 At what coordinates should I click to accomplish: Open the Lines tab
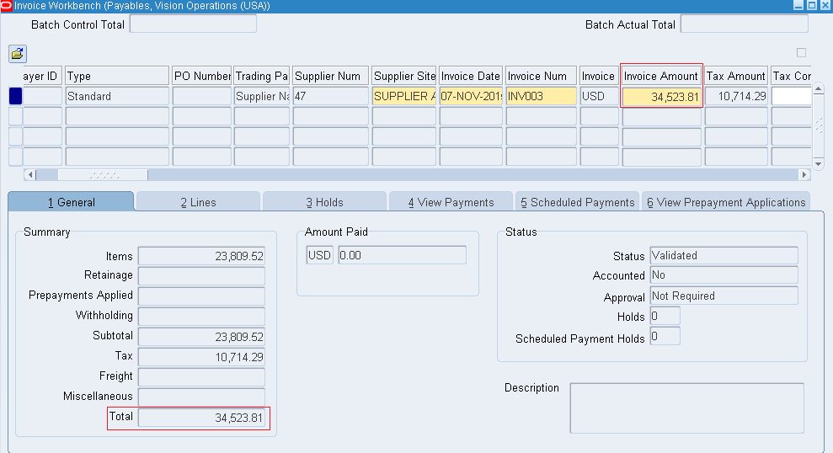[198, 202]
